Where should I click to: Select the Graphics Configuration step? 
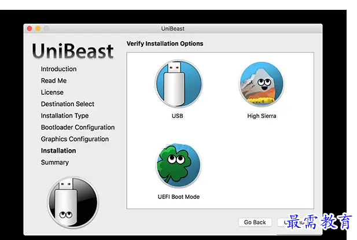click(75, 139)
